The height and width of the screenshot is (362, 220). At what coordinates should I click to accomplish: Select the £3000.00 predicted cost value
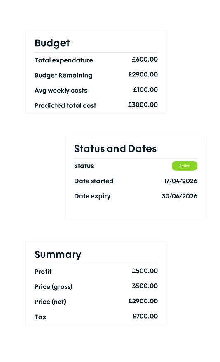click(143, 105)
